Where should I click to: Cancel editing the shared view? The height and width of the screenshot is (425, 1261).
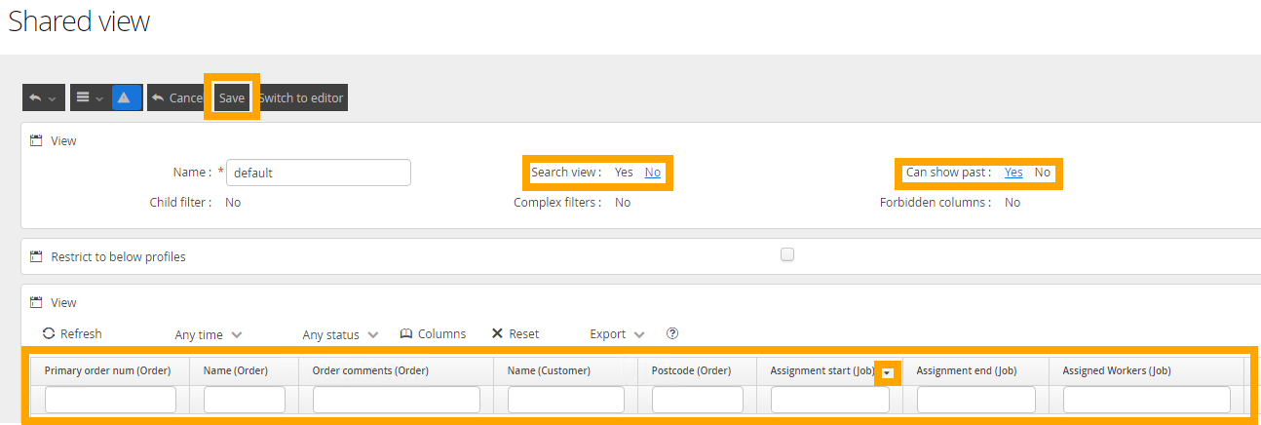coord(177,97)
